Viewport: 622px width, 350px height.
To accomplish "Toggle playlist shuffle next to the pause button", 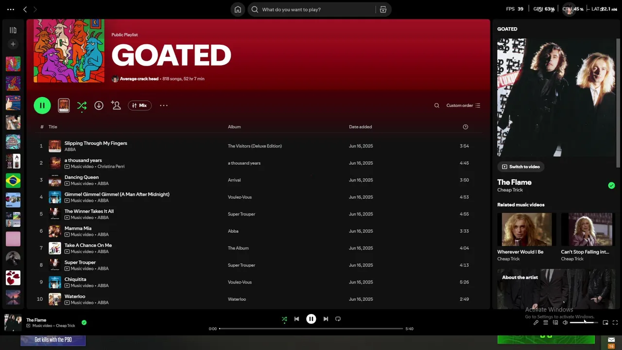I will (82, 105).
